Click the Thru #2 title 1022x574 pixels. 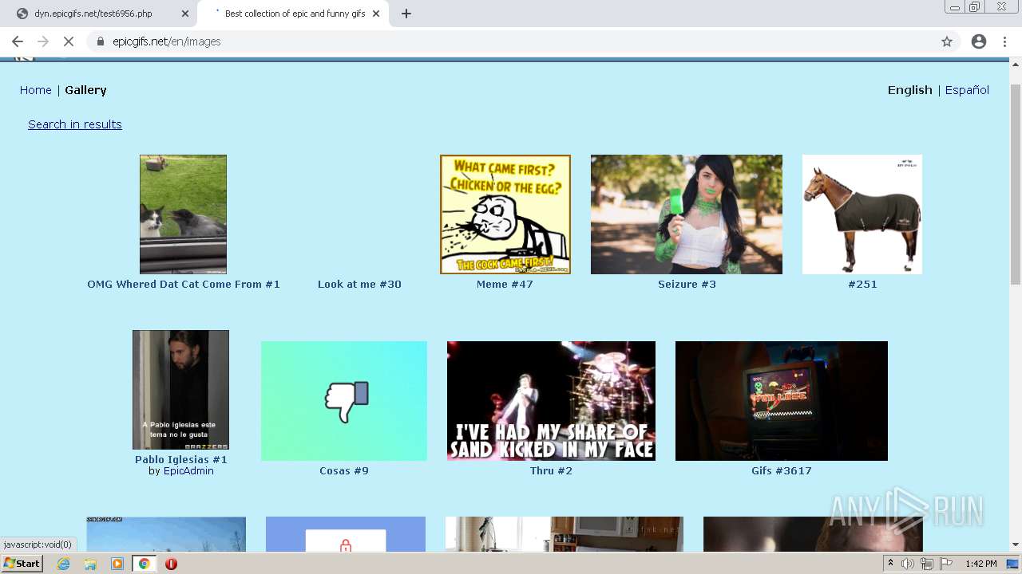point(551,471)
